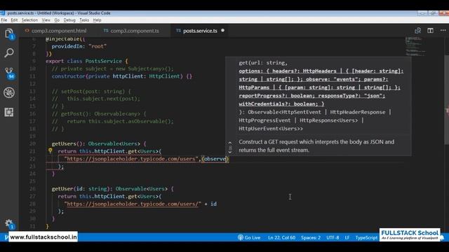This screenshot has height=252, width=449.
Task: Open the Extensions view in activity bar
Action: pos(9,112)
